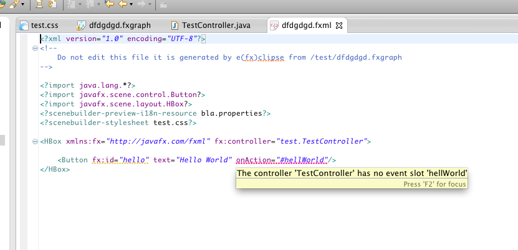Select the TestController.java tab

[211, 25]
